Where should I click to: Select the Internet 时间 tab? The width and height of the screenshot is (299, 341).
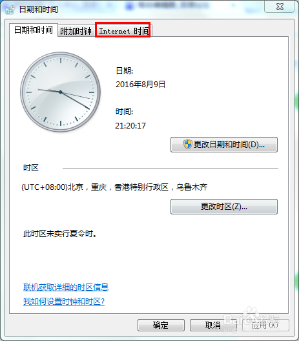coord(123,31)
